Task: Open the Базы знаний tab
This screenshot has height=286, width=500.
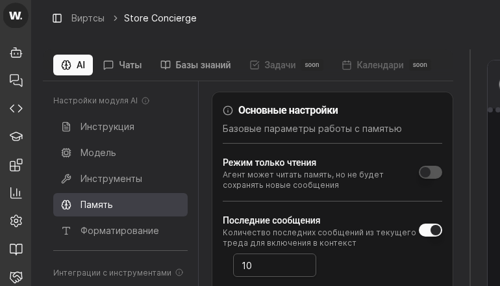Action: click(x=195, y=65)
